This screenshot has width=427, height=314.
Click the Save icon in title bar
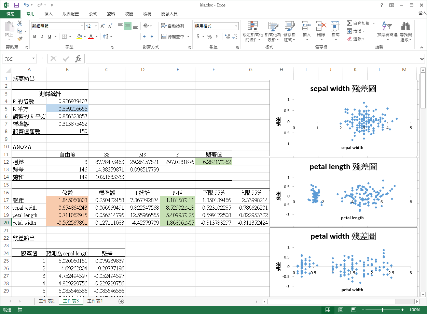[16, 5]
